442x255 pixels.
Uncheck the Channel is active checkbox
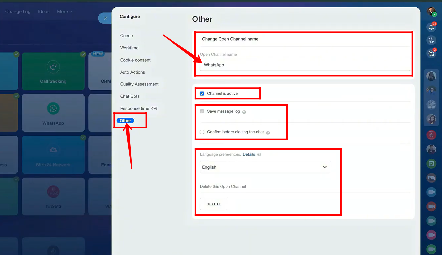202,94
